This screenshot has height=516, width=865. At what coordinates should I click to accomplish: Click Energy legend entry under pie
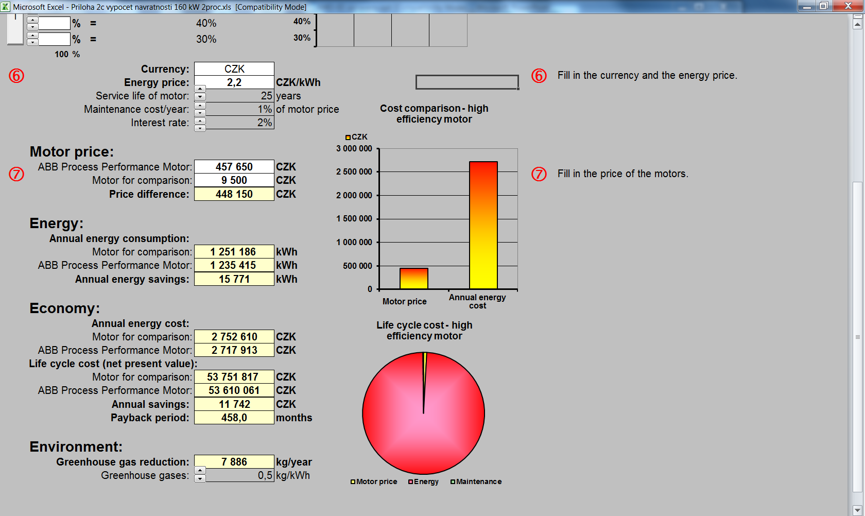tap(423, 481)
